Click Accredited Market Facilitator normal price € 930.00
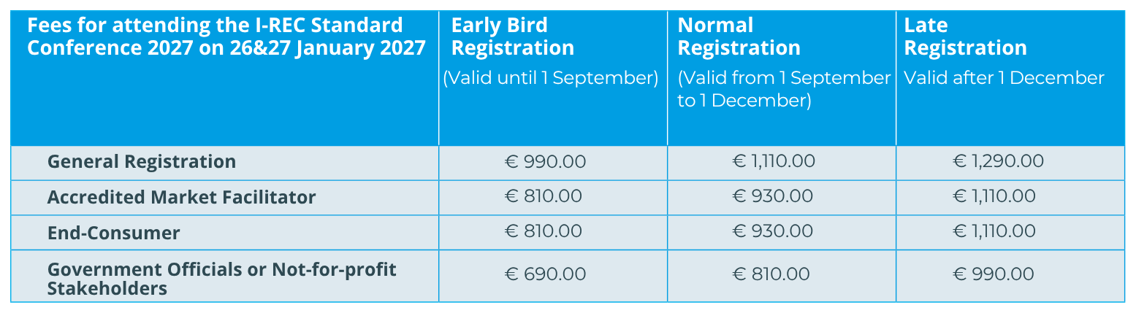 click(772, 196)
